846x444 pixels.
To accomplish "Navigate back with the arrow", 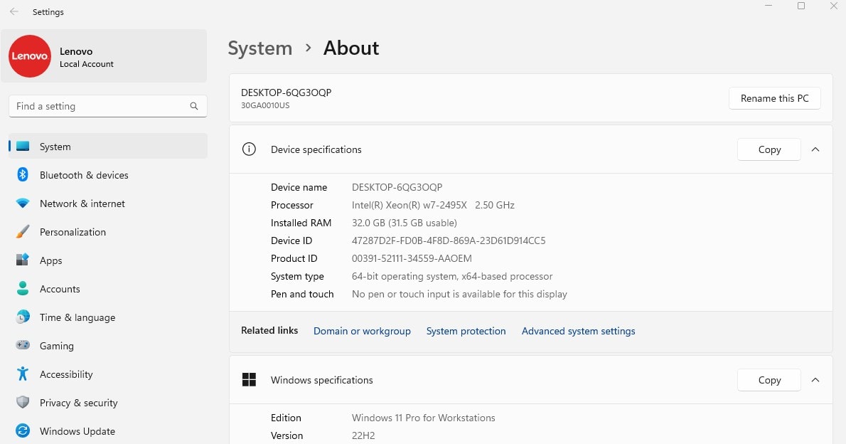I will pos(14,11).
